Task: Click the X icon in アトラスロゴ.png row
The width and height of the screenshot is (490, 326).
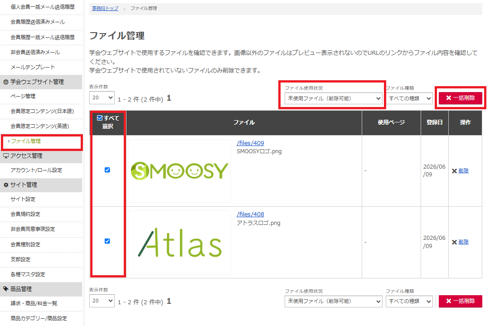Action: coord(454,242)
